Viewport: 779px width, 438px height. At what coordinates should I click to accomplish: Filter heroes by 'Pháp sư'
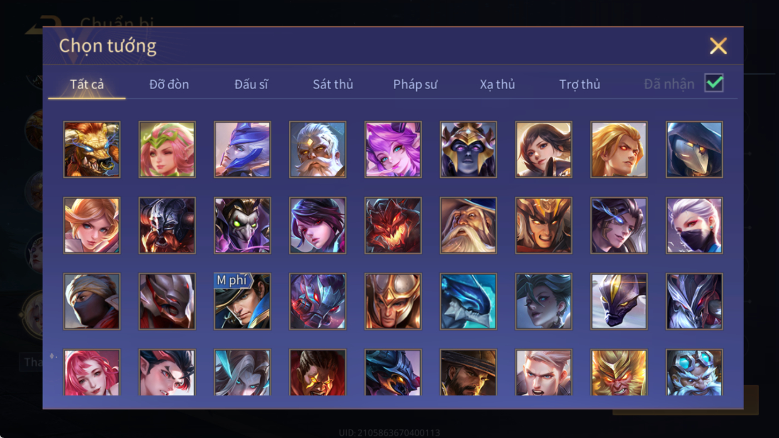(x=415, y=85)
